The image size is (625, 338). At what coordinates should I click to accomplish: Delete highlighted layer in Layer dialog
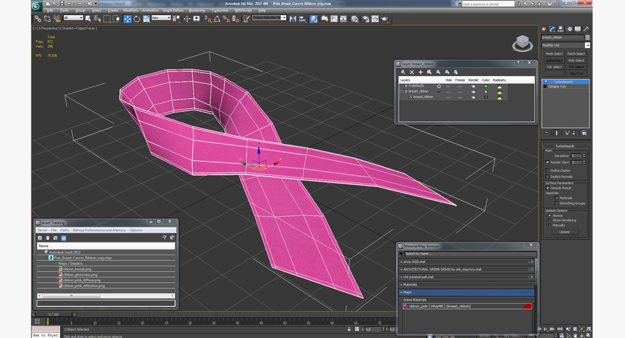pyautogui.click(x=412, y=72)
